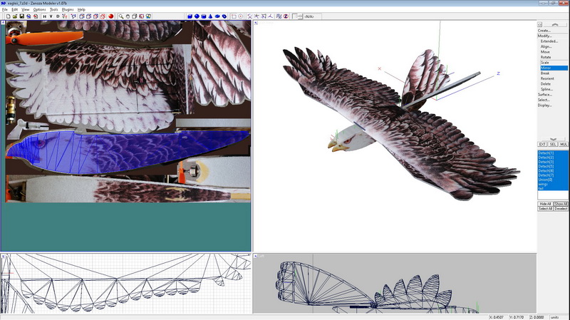Toggle the MUL multi-select button
This screenshot has height=320, width=570.
[x=563, y=144]
